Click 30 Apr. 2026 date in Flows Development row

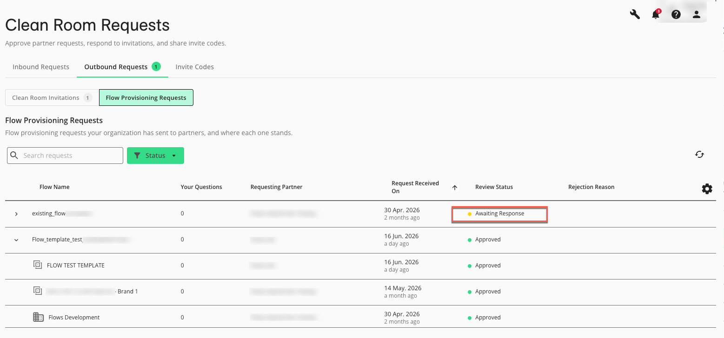[401, 314]
